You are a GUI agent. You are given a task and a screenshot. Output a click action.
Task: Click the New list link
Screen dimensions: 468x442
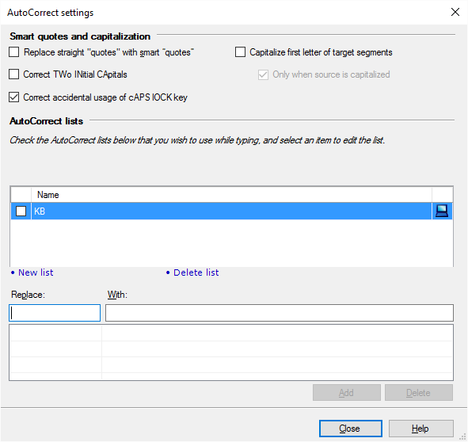36,272
